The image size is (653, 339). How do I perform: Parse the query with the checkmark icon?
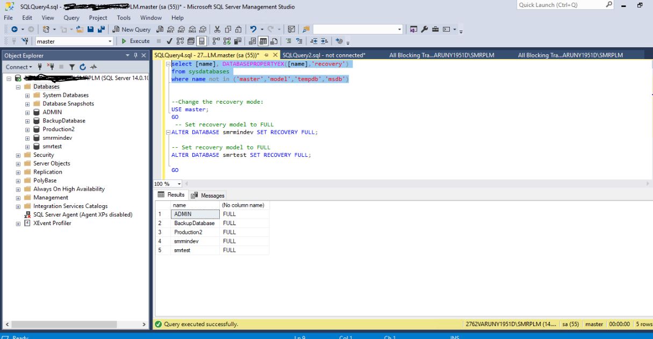[169, 41]
